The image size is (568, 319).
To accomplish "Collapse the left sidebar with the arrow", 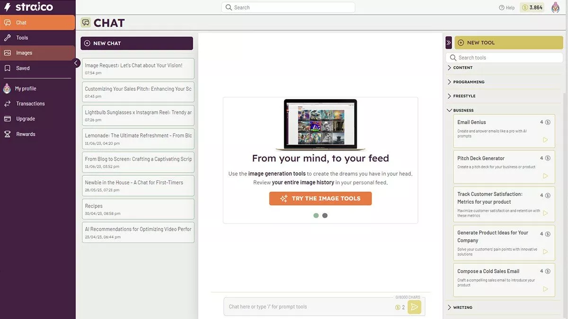I will click(76, 63).
